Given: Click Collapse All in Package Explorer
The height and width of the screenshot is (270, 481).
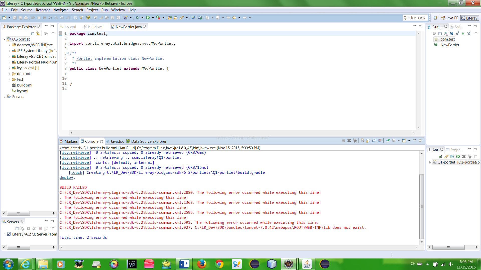Looking at the screenshot, I should pyautogui.click(x=32, y=33).
